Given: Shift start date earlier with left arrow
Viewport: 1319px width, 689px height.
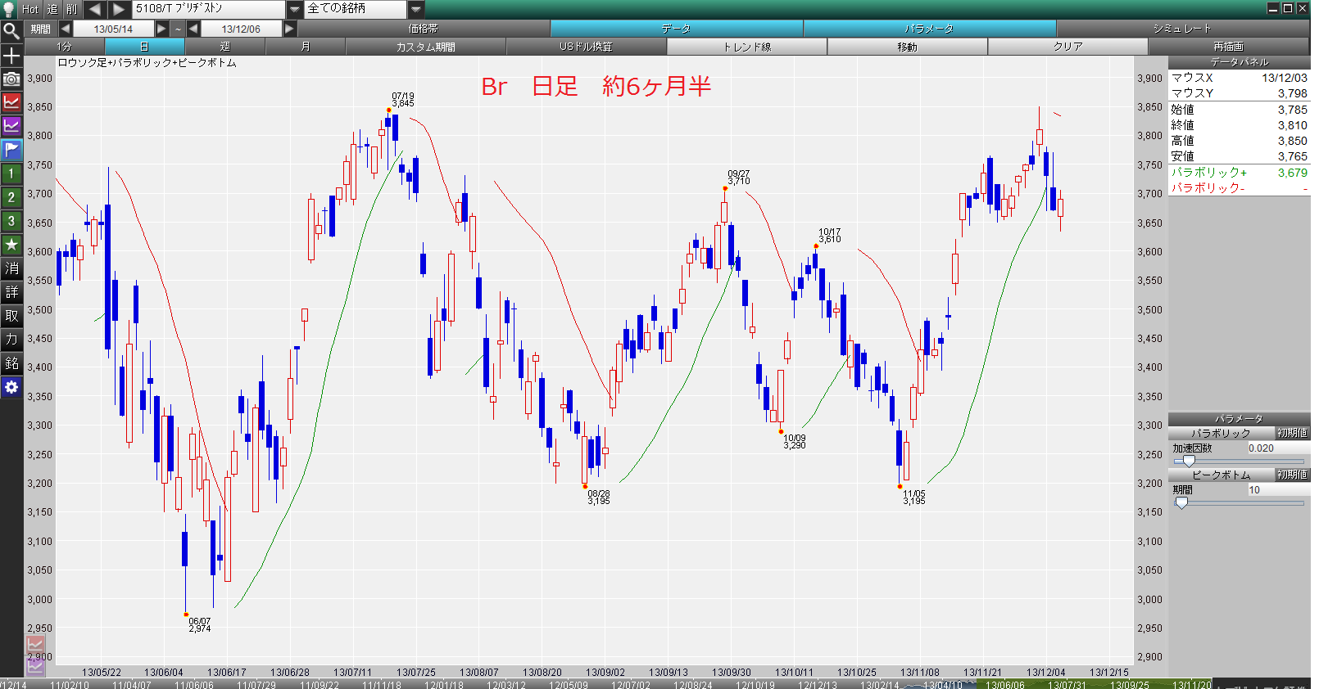Looking at the screenshot, I should tap(65, 29).
